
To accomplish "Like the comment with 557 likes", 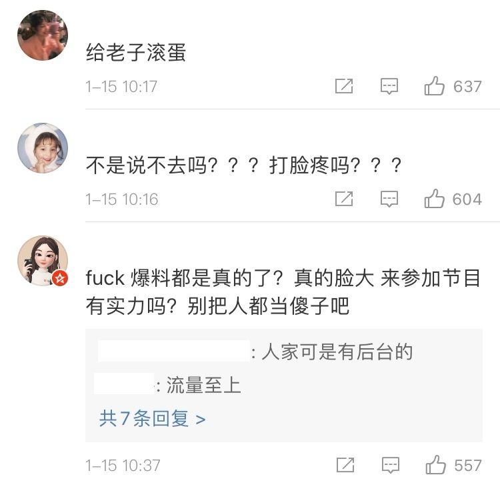I will (x=435, y=464).
